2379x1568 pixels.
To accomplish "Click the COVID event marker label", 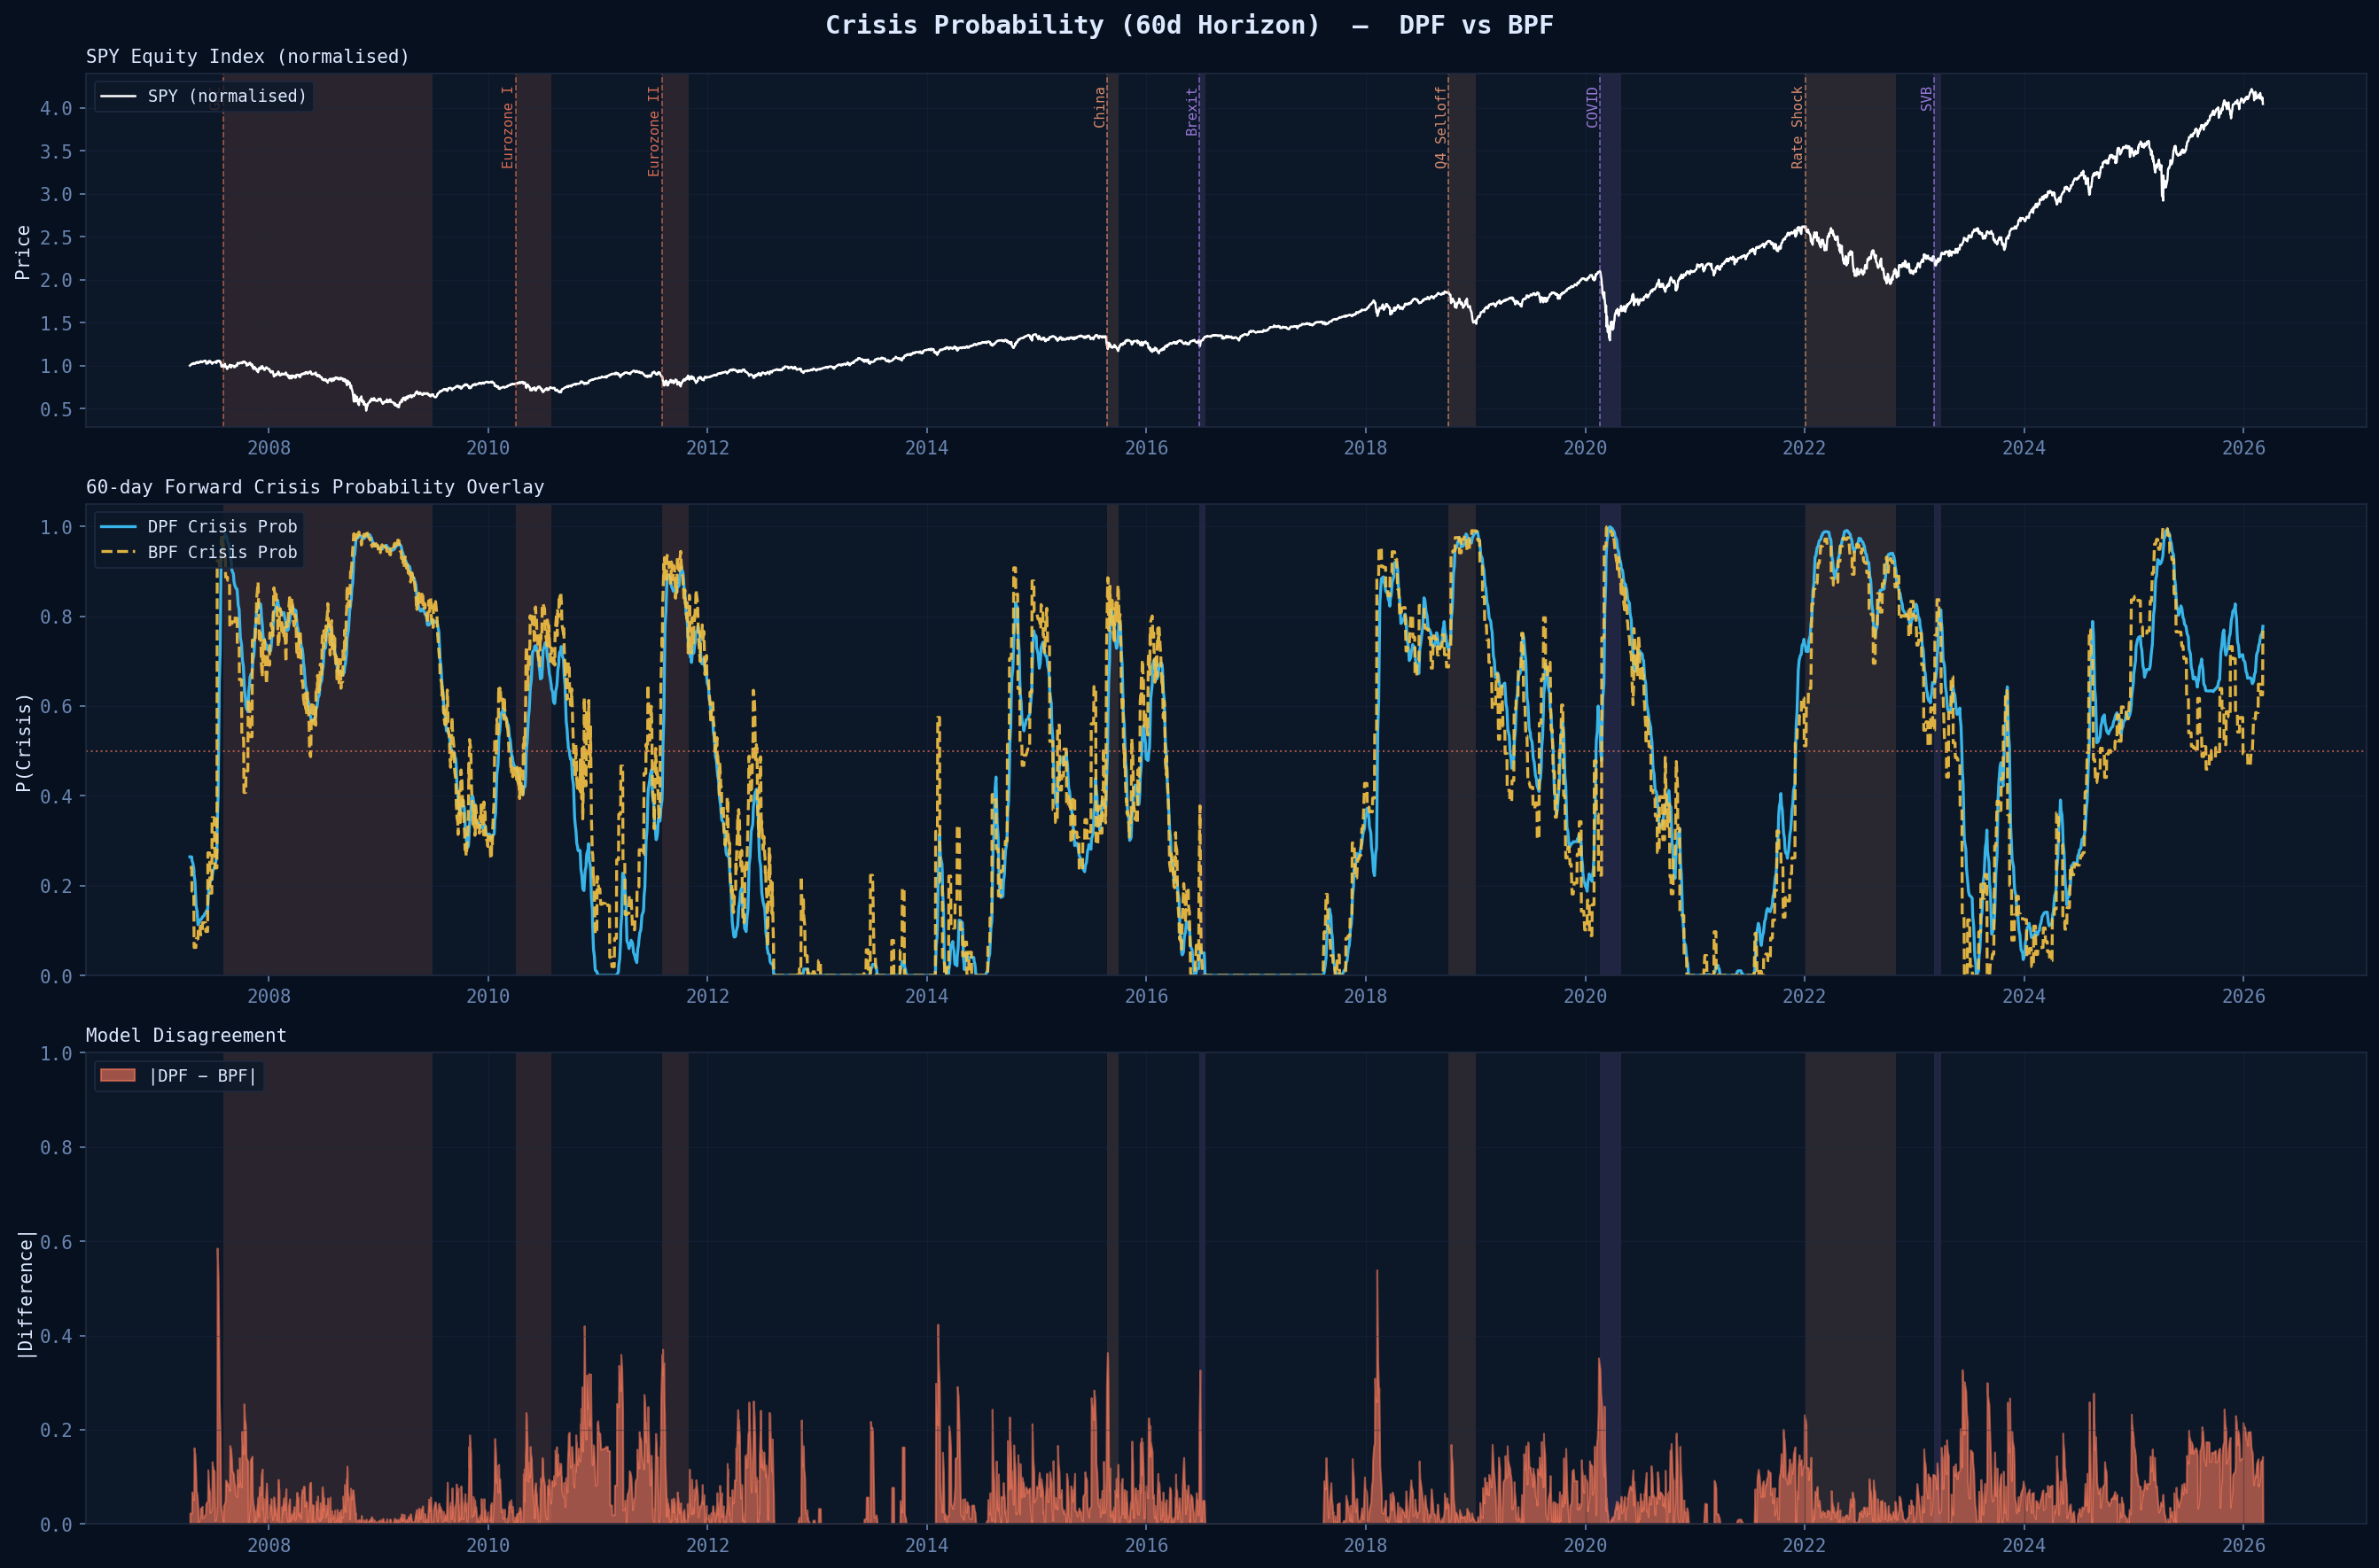I will point(1592,107).
